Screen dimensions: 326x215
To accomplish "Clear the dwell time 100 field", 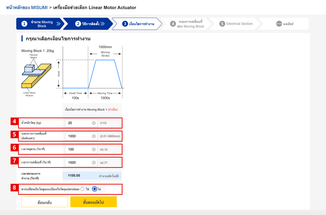I will (x=94, y=149).
